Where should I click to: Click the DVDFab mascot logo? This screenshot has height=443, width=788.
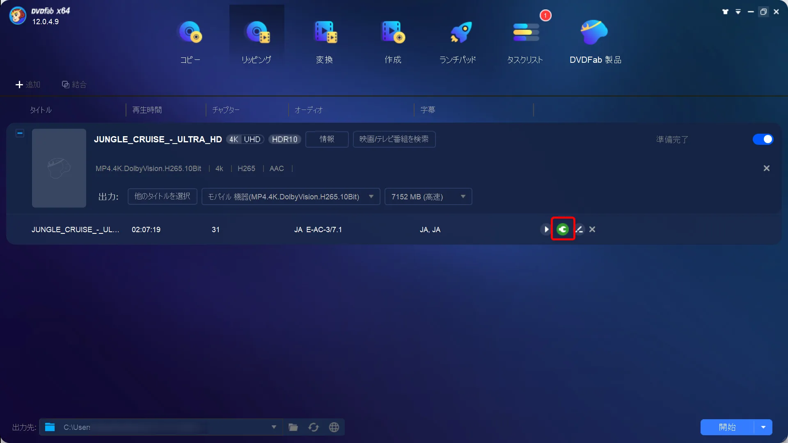pos(18,16)
